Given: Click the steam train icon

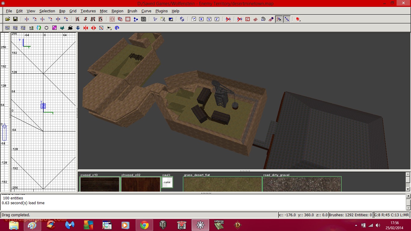Looking at the screenshot, I should pos(70,28).
